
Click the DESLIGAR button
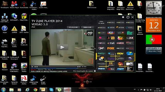[x=87, y=27]
